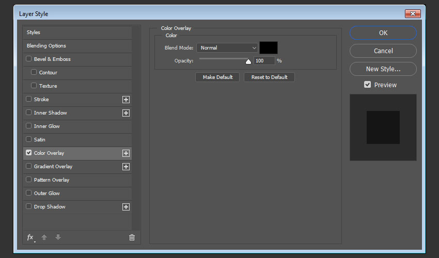Click the move effect down arrow
Image resolution: width=439 pixels, height=258 pixels.
click(x=58, y=237)
